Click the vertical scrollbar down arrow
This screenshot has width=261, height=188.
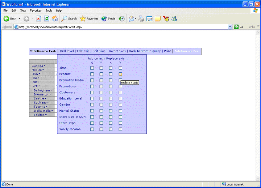click(258, 179)
